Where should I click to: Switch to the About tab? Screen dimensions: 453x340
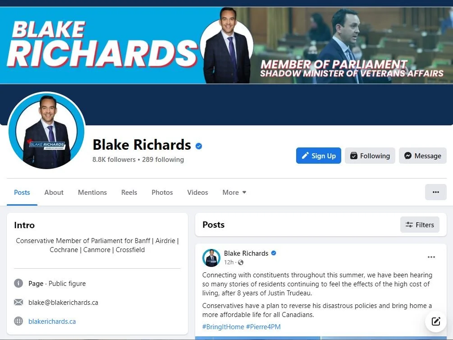click(x=54, y=192)
